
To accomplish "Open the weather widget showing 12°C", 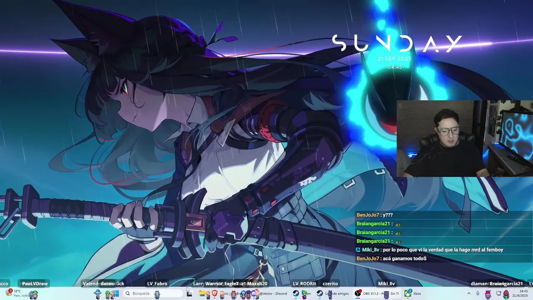I will 17,293.
